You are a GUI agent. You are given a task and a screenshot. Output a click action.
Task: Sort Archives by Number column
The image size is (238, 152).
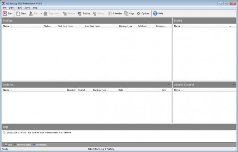[x=71, y=90]
